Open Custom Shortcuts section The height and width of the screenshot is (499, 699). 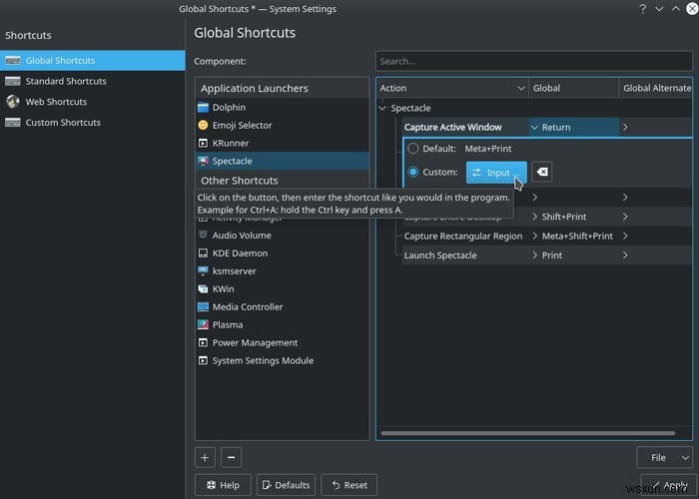pyautogui.click(x=92, y=122)
